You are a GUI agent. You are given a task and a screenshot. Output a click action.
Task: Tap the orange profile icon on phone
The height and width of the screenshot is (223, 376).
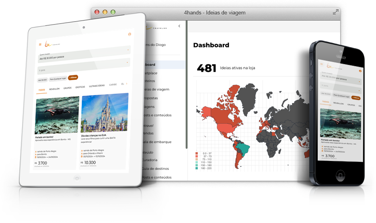click(x=360, y=71)
